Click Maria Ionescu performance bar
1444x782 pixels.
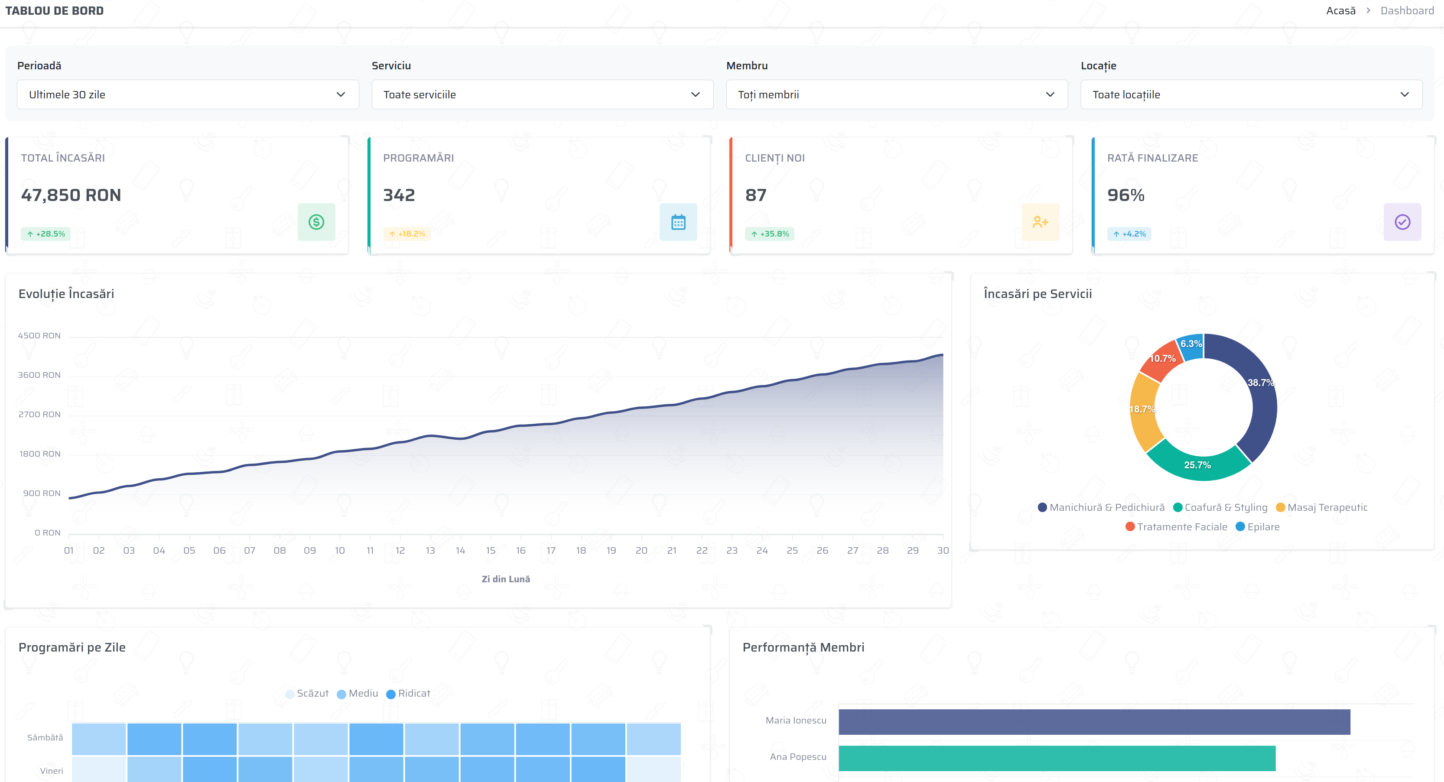pos(1094,721)
